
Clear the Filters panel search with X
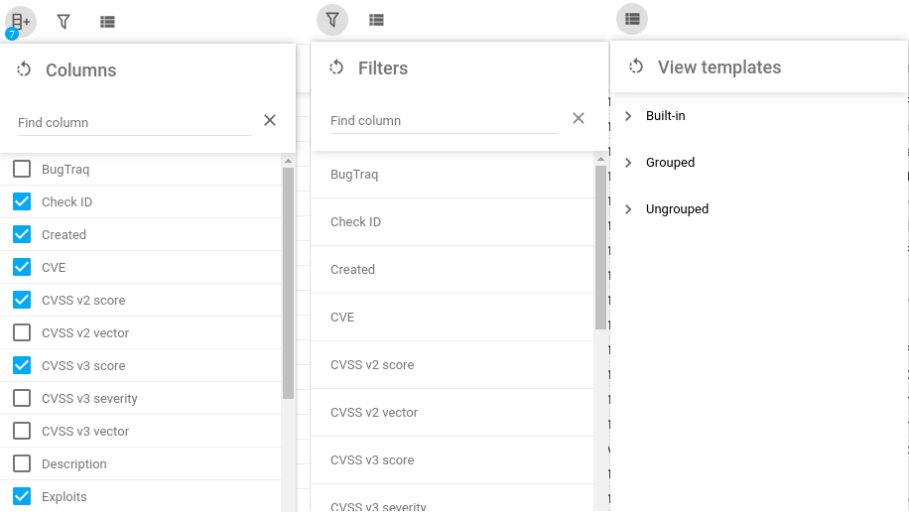pos(579,118)
